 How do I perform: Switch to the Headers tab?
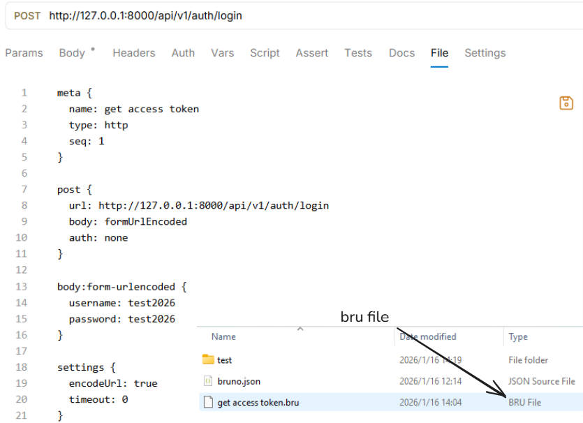coord(134,53)
